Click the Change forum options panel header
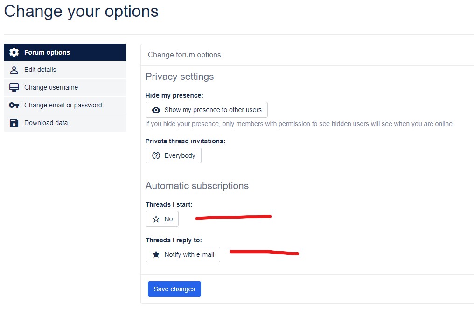 [x=307, y=55]
